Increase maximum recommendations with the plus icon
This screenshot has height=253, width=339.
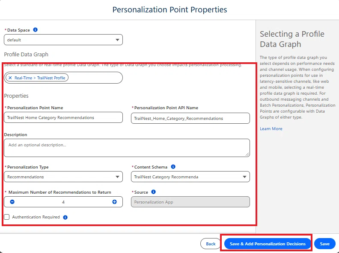click(115, 202)
